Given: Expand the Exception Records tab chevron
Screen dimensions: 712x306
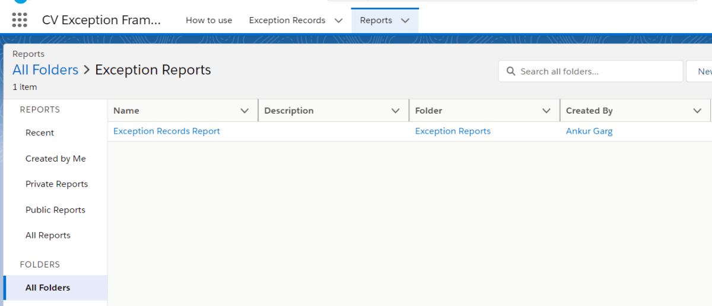Looking at the screenshot, I should [338, 20].
